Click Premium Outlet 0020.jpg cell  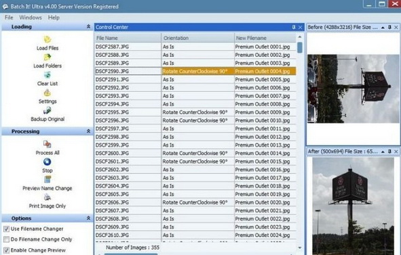pyautogui.click(x=265, y=202)
